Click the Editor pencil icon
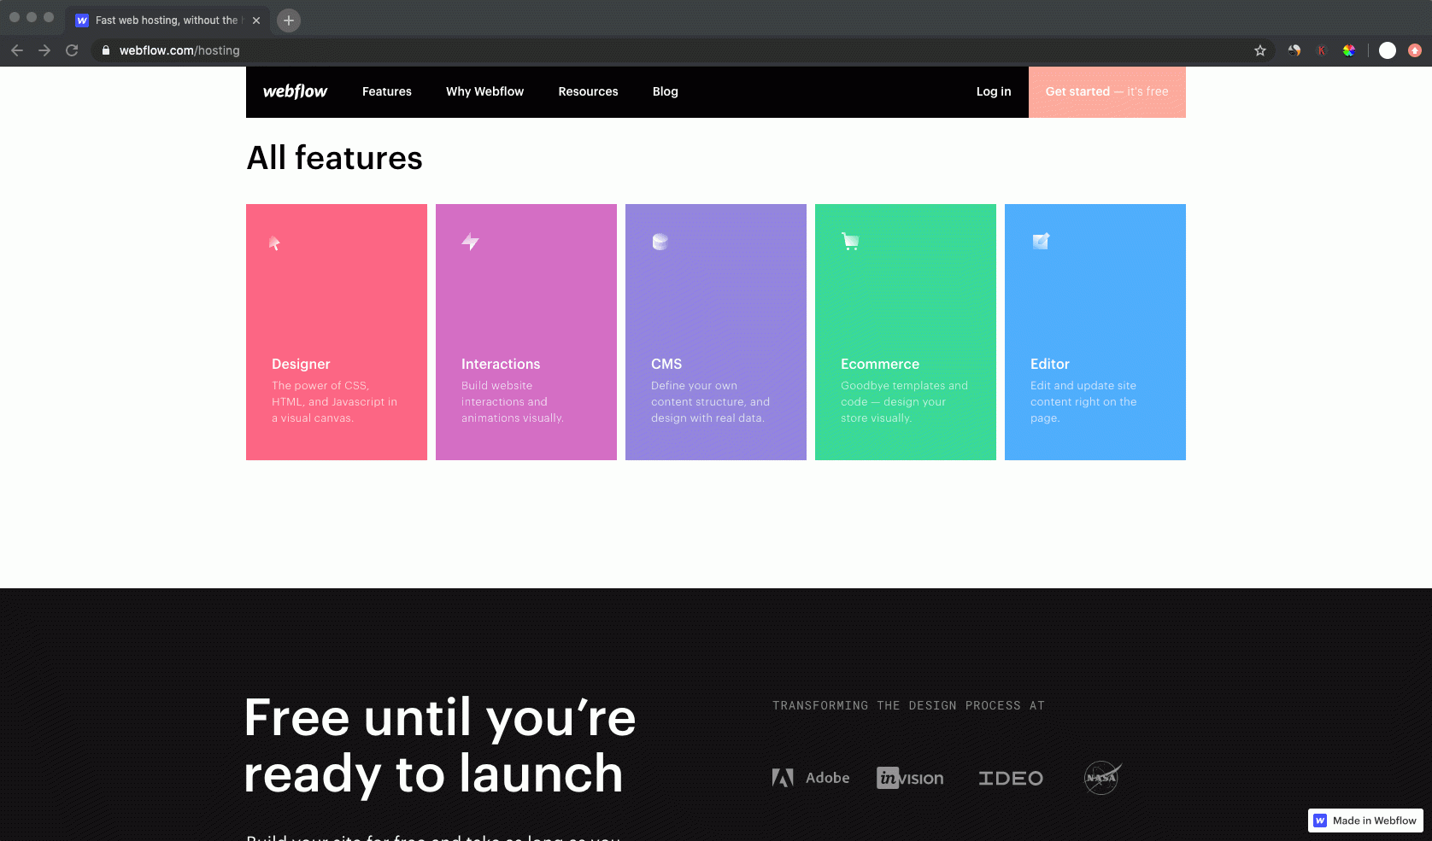The width and height of the screenshot is (1432, 841). pyautogui.click(x=1040, y=242)
